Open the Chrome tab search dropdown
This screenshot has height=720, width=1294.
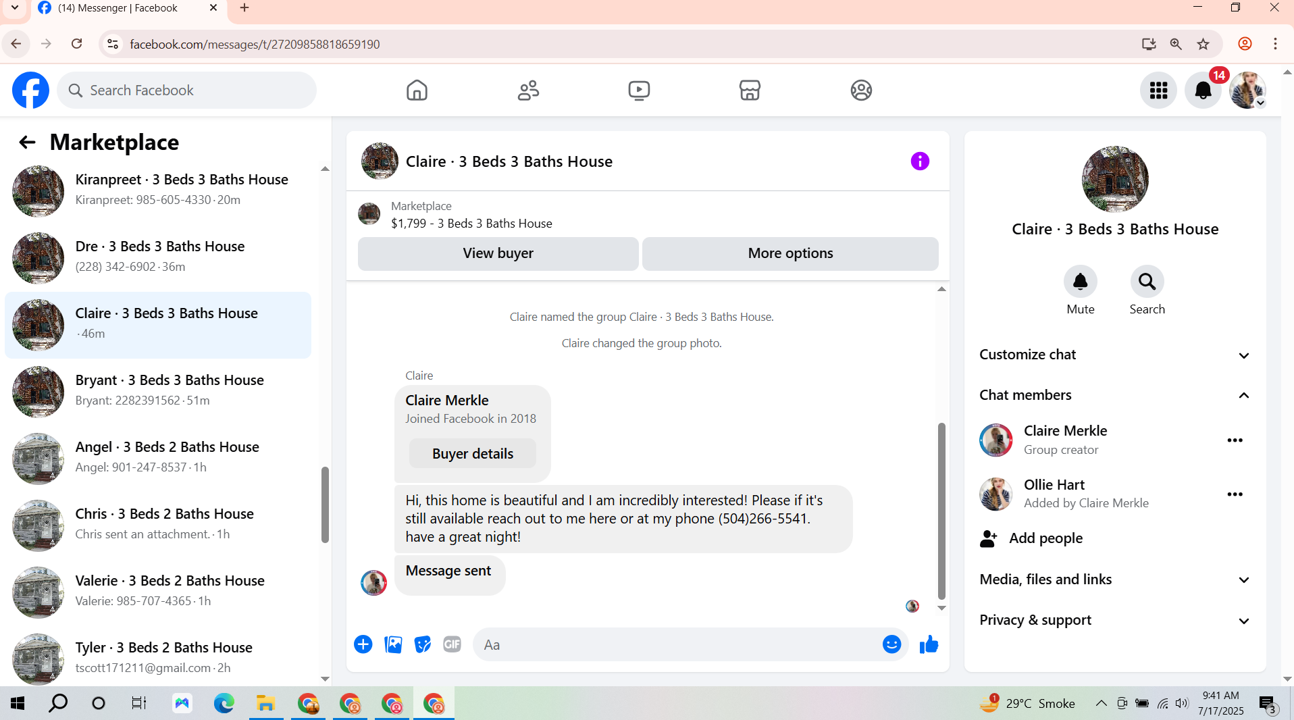click(15, 8)
